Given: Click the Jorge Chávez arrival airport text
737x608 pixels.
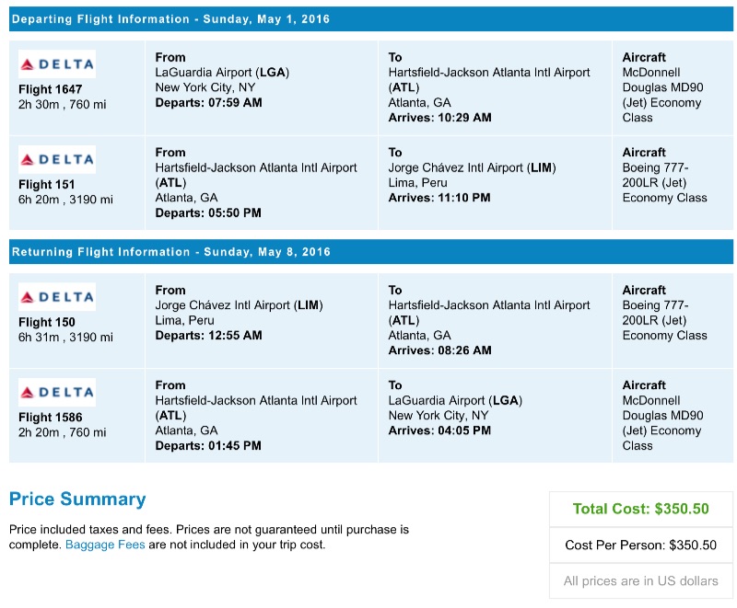Looking at the screenshot, I should (472, 168).
